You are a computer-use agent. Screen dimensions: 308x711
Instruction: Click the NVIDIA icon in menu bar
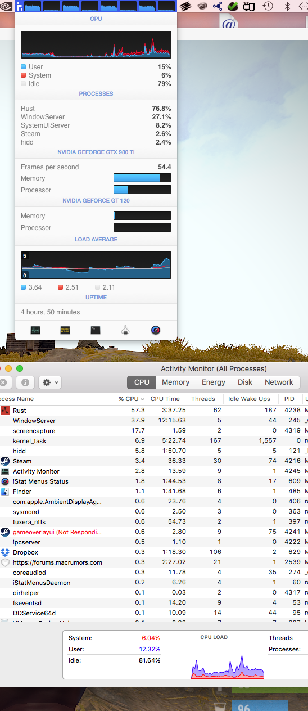coord(7,6)
